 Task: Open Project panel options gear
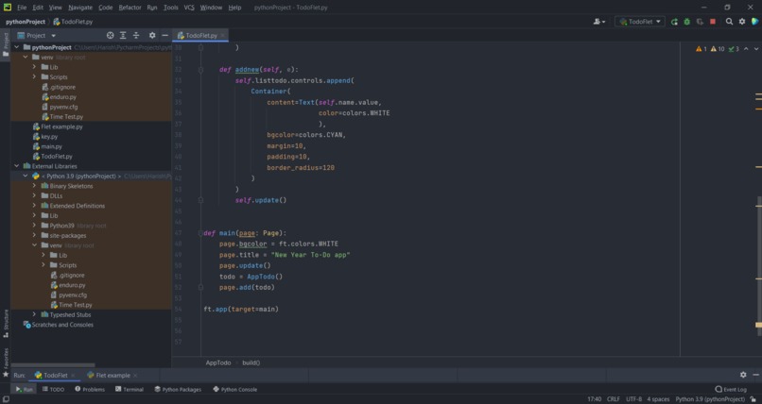point(152,36)
